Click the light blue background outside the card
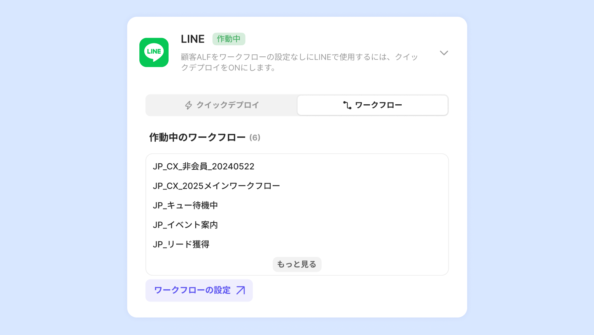Screen dimensions: 594x335 pos(57,167)
